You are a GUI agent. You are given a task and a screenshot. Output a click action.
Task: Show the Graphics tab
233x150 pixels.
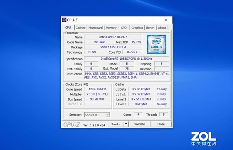(137, 28)
